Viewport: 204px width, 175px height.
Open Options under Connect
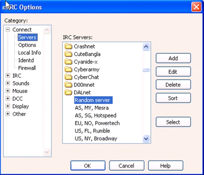pyautogui.click(x=27, y=45)
